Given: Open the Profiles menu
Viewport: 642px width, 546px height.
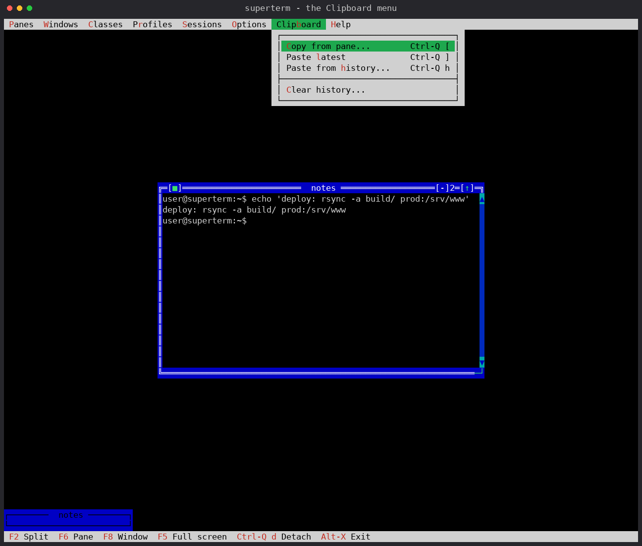Looking at the screenshot, I should (153, 24).
